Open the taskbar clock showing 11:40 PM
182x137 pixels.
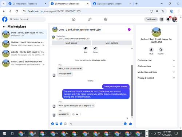click(x=167, y=133)
